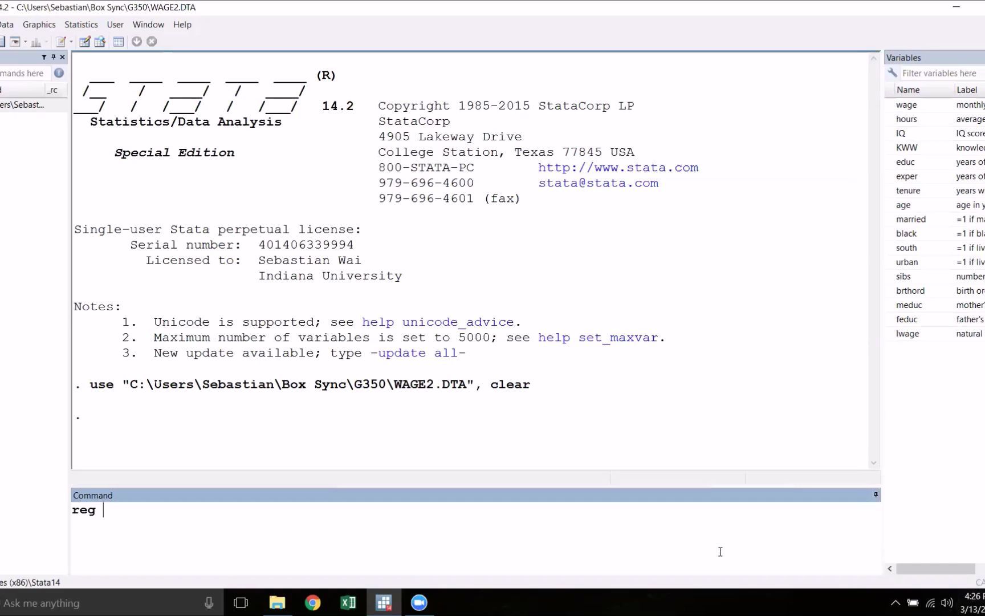Expand the Viewer icon dropdown arrow
This screenshot has height=616, width=985.
pyautogui.click(x=25, y=42)
